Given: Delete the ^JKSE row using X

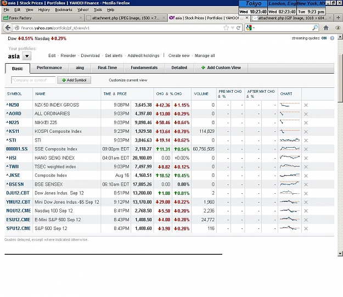Looking at the screenshot, I should [x=306, y=176].
